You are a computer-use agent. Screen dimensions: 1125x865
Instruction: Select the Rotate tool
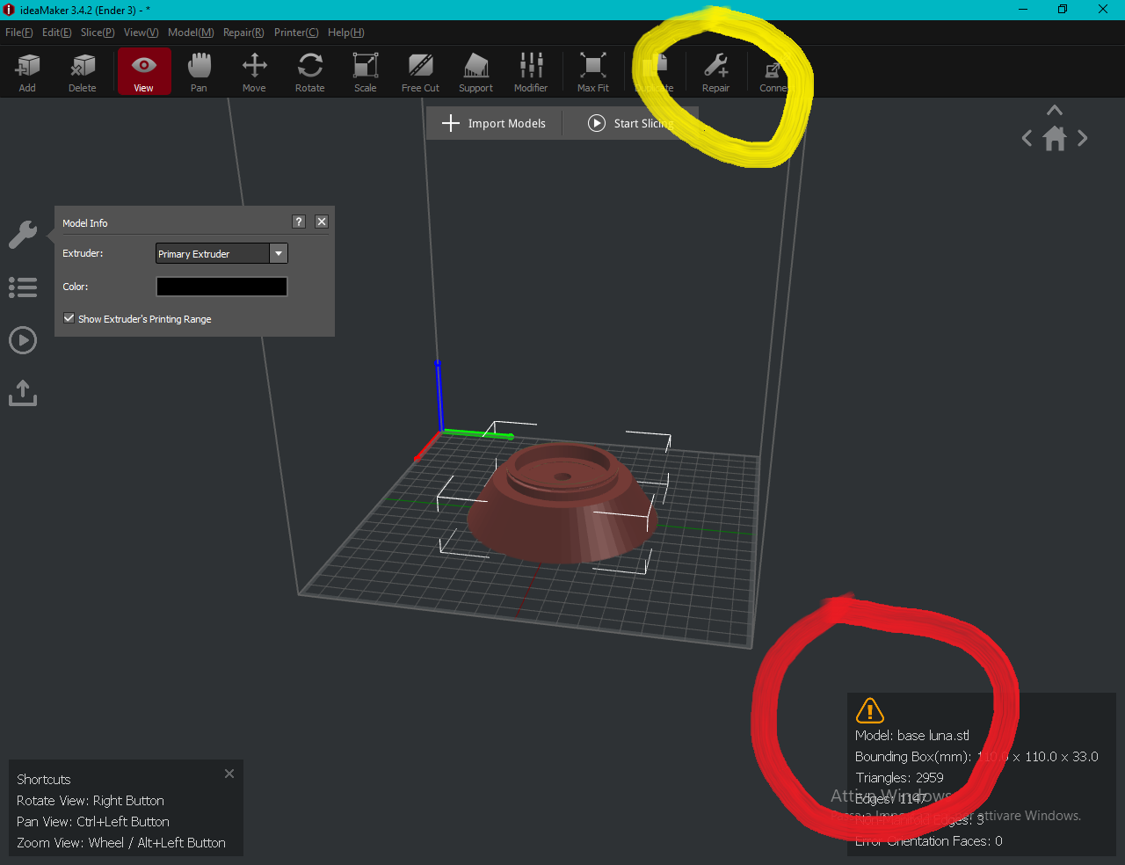[x=309, y=71]
